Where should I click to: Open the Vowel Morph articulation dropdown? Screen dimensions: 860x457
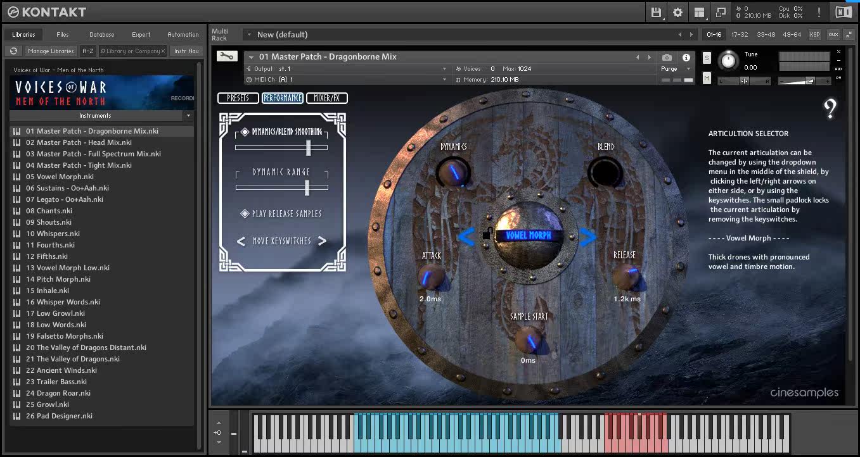[x=528, y=235]
